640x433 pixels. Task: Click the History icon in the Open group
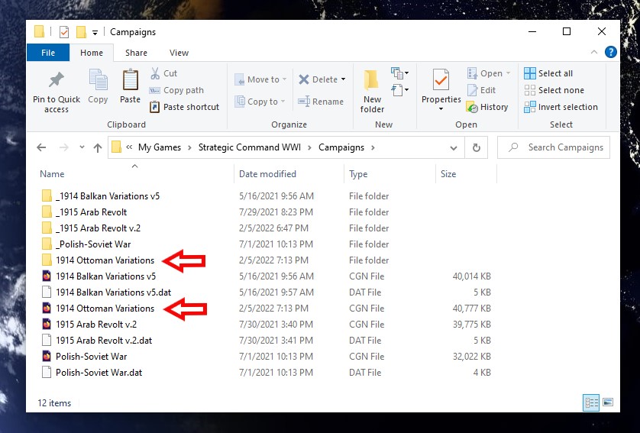(472, 107)
